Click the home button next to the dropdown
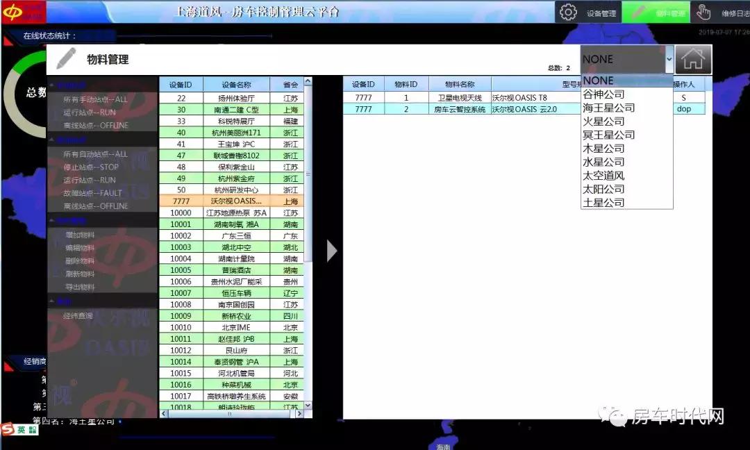Viewport: 750px width, 450px height. point(693,59)
